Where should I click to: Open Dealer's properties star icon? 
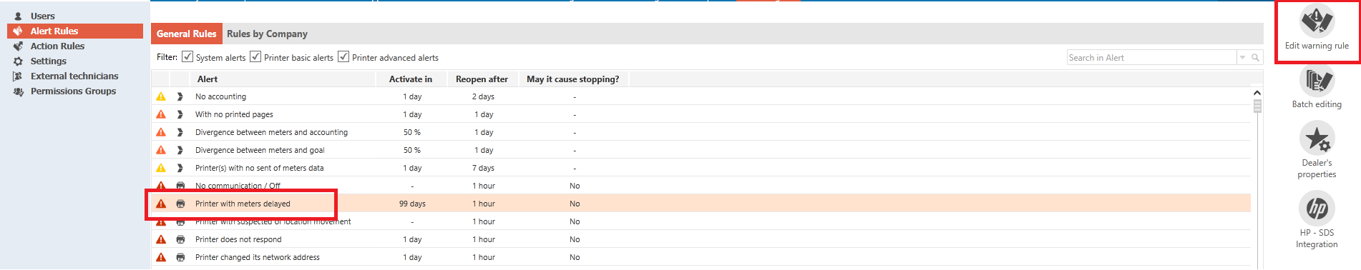point(1317,138)
